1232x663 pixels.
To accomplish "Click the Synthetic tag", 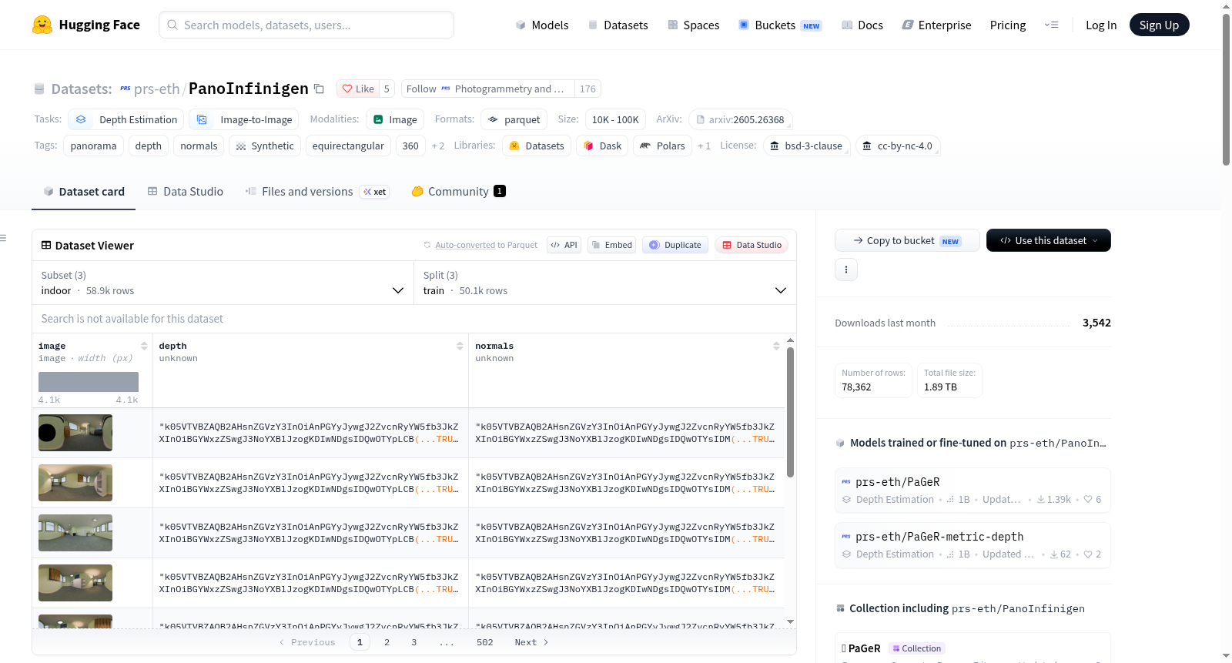I will click(265, 146).
